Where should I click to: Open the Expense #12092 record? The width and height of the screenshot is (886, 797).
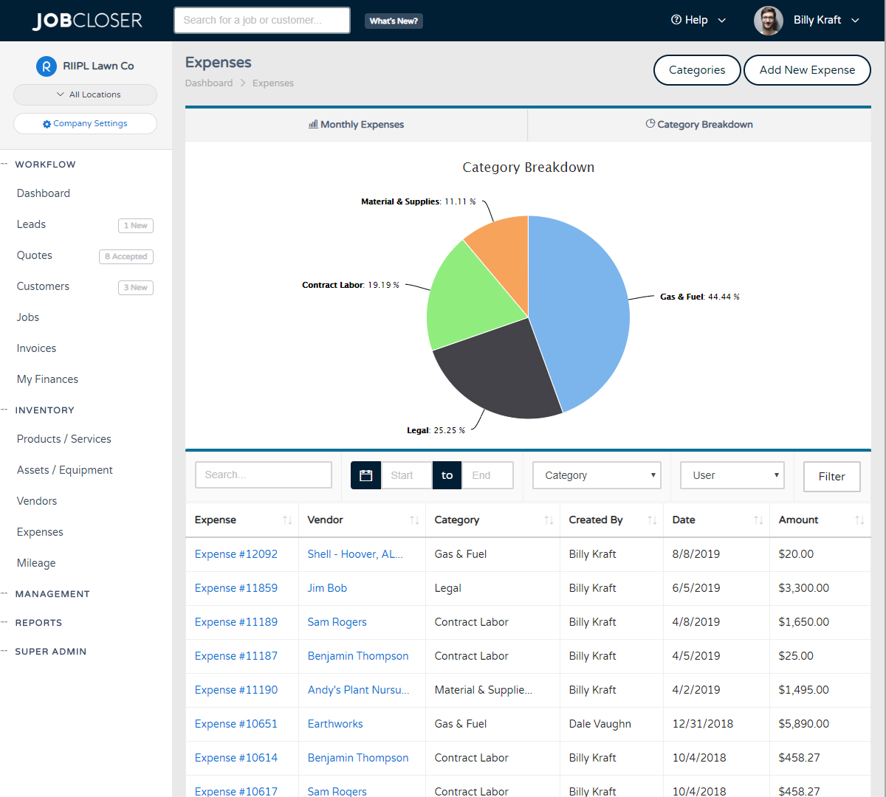(236, 553)
